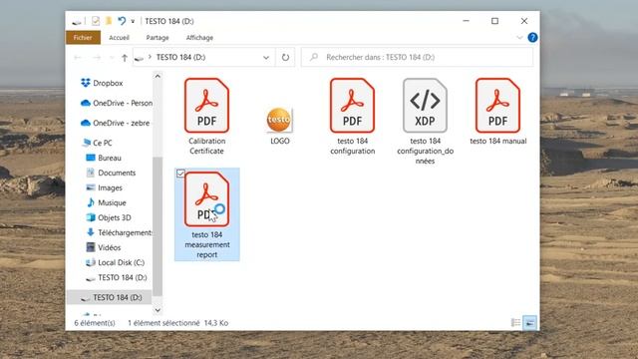Click the Properties quick access icon

pyautogui.click(x=96, y=21)
